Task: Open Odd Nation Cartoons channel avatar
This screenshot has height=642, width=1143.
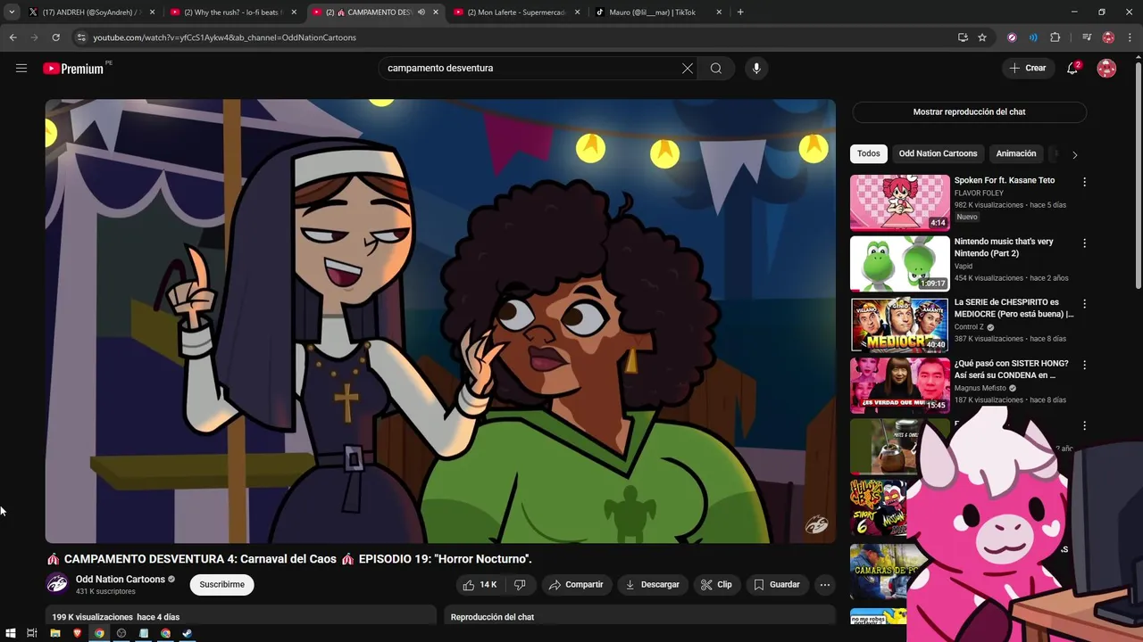Action: (57, 584)
